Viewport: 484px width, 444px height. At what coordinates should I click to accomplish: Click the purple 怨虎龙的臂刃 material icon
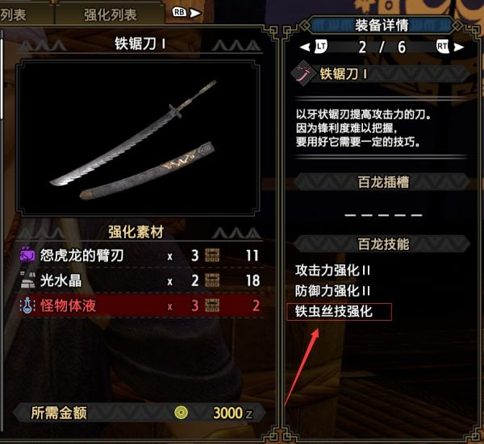(27, 255)
